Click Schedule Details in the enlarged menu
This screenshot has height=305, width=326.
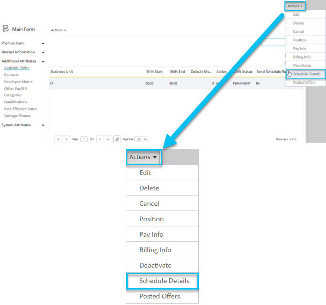click(x=162, y=281)
